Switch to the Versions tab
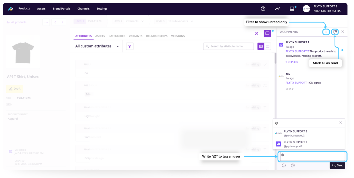Viewport: 354px width, 178px height. click(178, 36)
